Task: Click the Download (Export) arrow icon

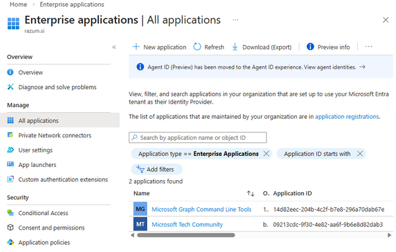Action: (235, 47)
